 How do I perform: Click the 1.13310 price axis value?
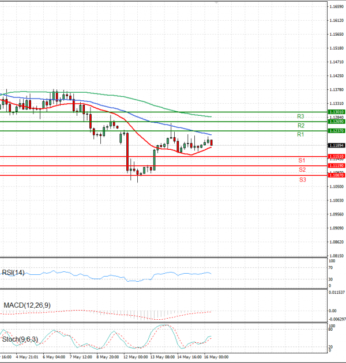point(337,104)
